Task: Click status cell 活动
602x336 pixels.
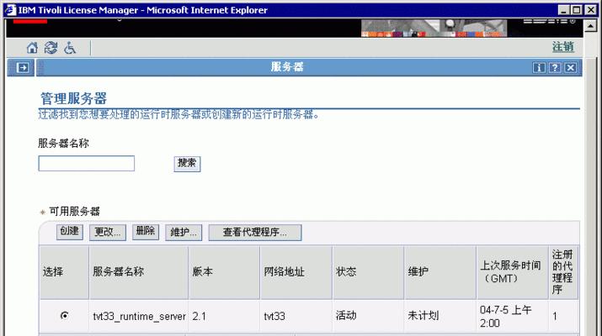Action: [368, 317]
